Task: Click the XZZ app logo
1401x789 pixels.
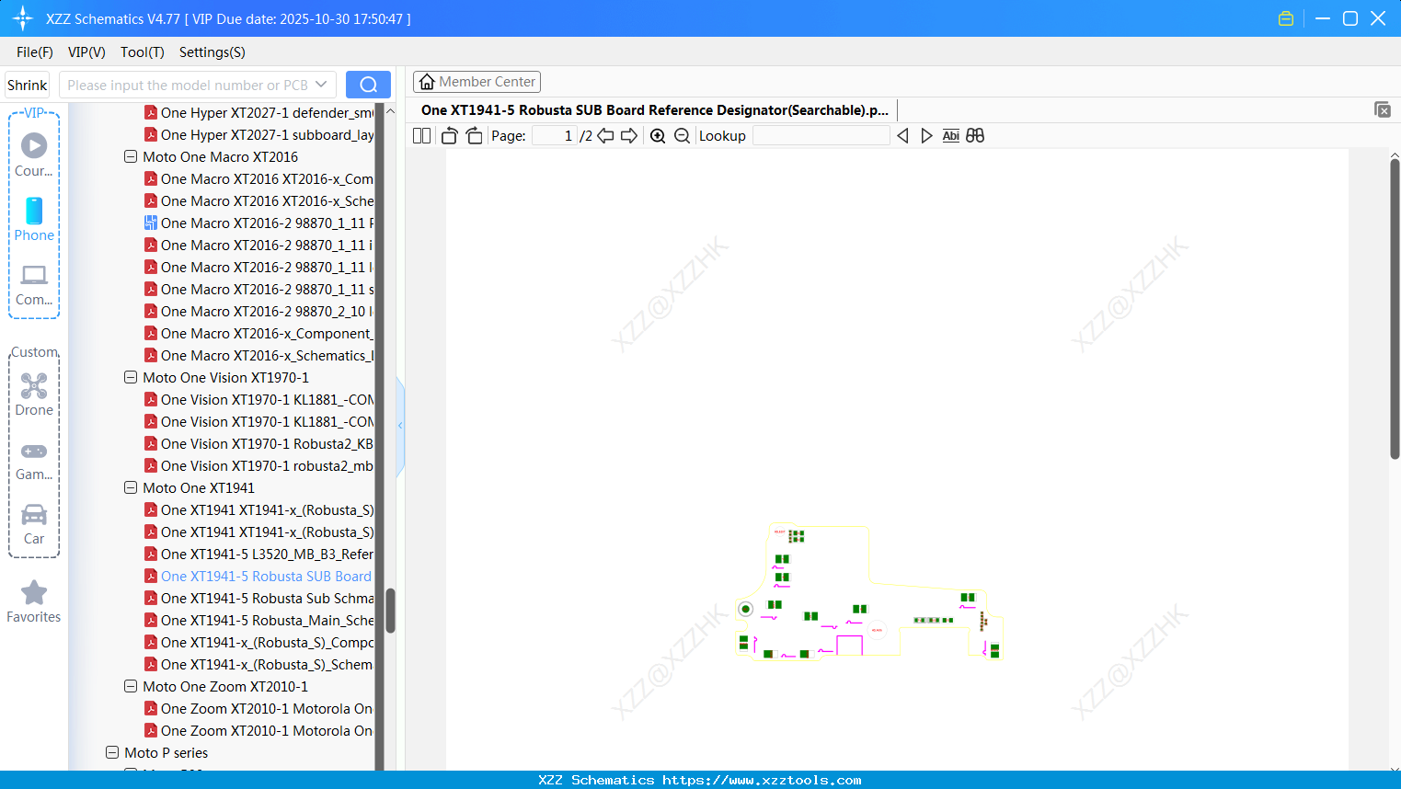Action: coord(23,18)
